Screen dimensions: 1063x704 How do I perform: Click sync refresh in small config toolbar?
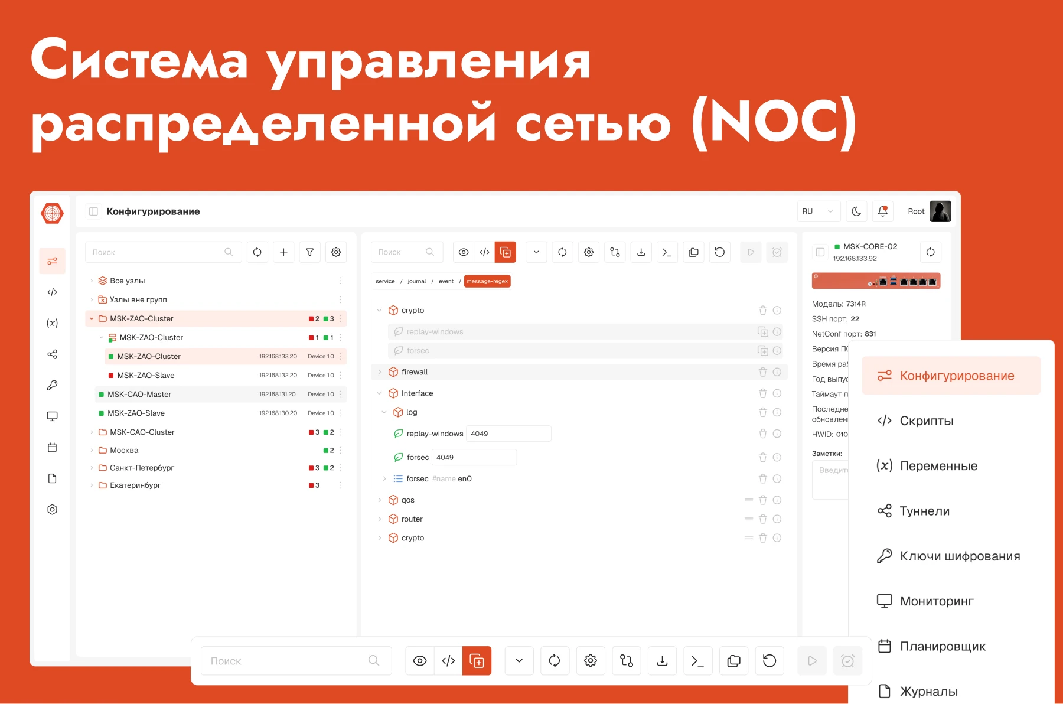(562, 252)
